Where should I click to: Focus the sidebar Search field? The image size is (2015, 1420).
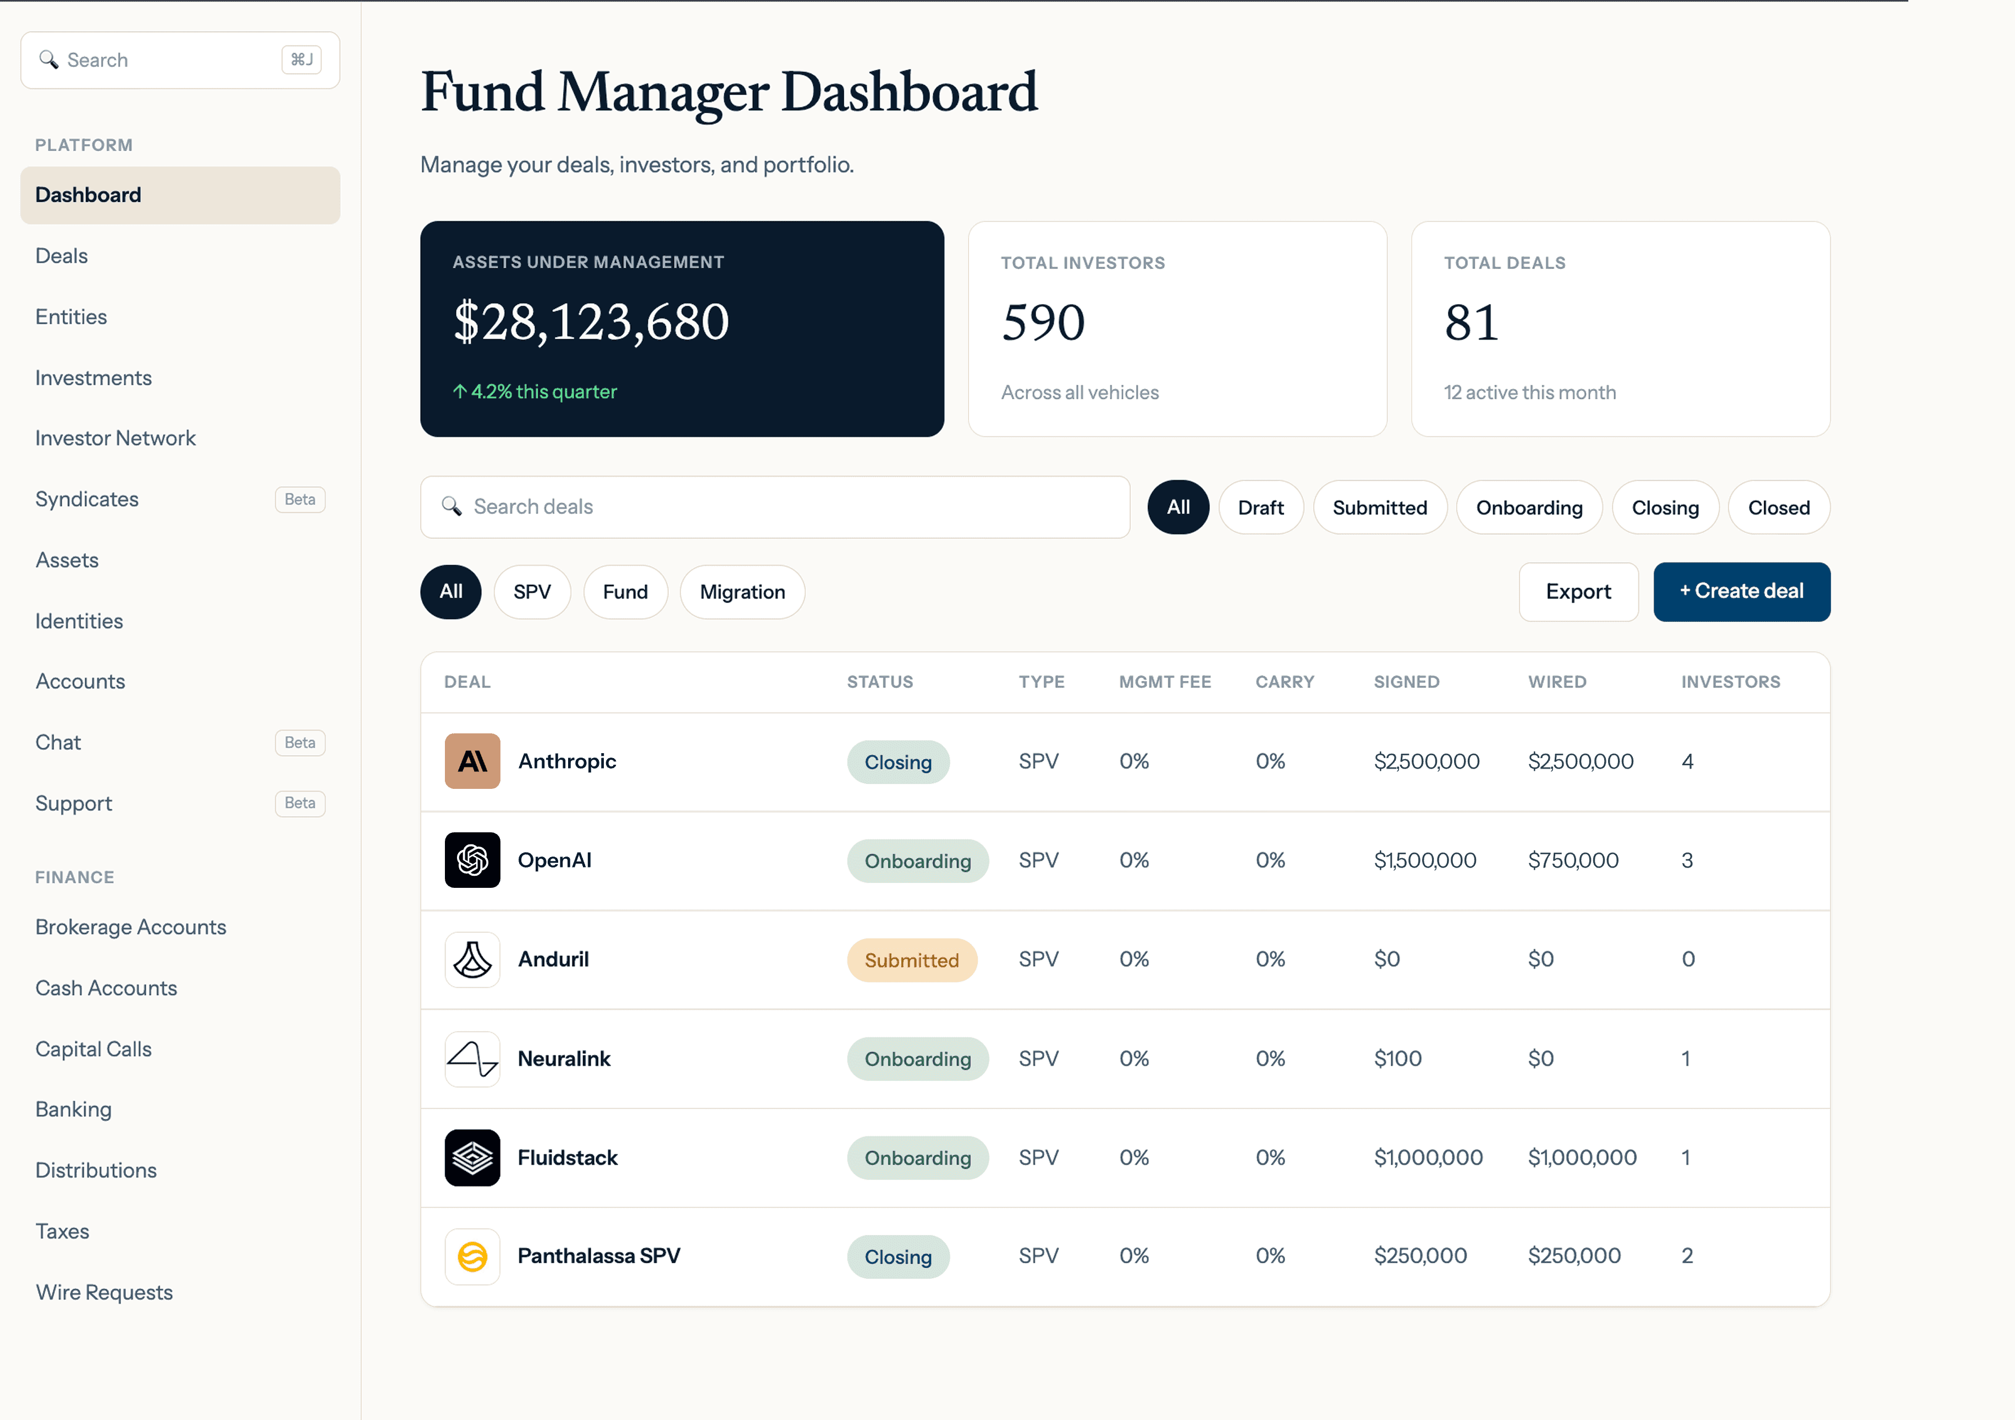pyautogui.click(x=180, y=59)
